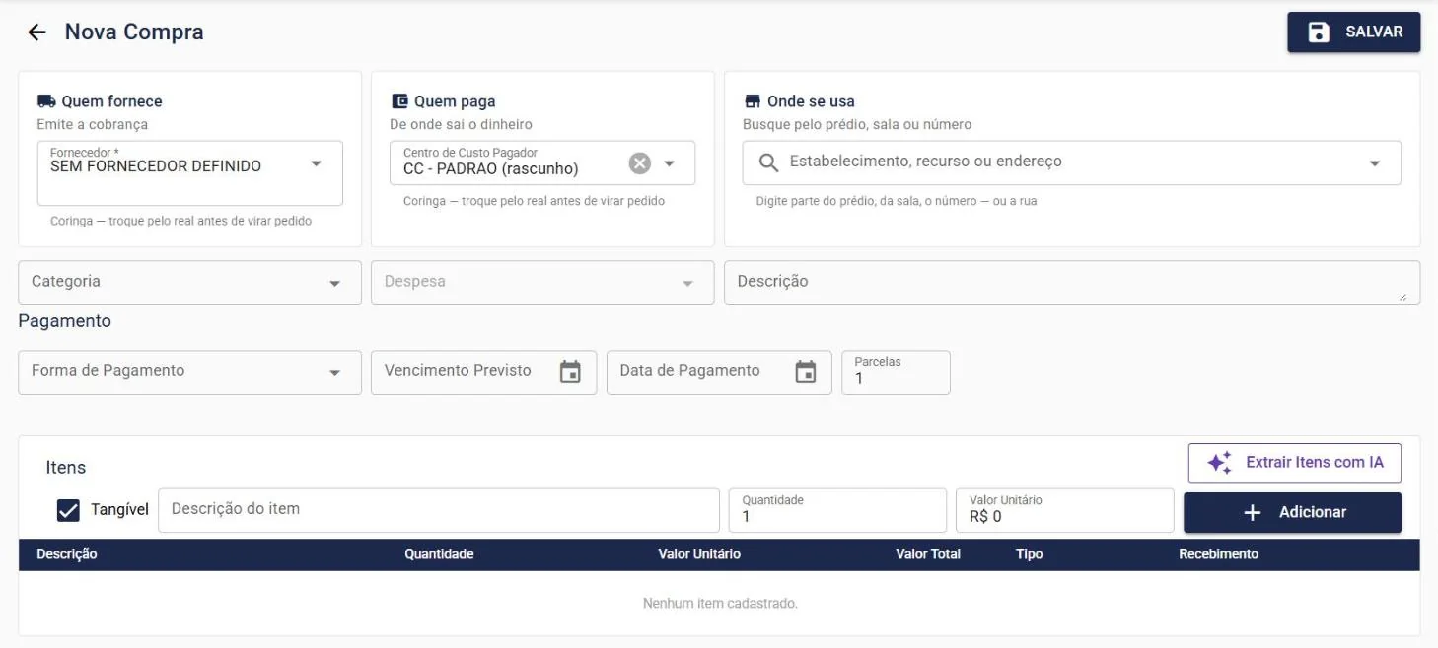Click the Tipo column header

[1030, 554]
